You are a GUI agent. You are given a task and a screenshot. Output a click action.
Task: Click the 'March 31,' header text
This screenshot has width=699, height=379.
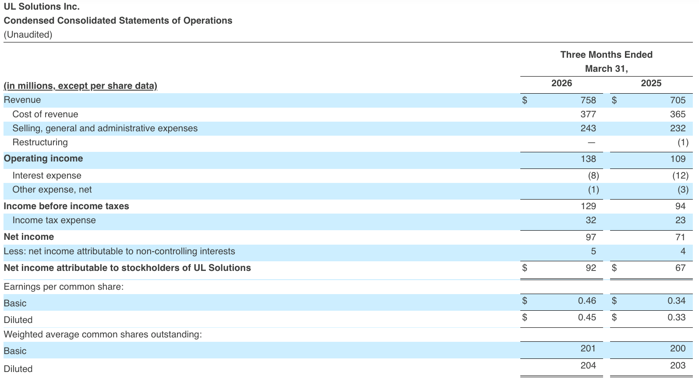click(606, 69)
